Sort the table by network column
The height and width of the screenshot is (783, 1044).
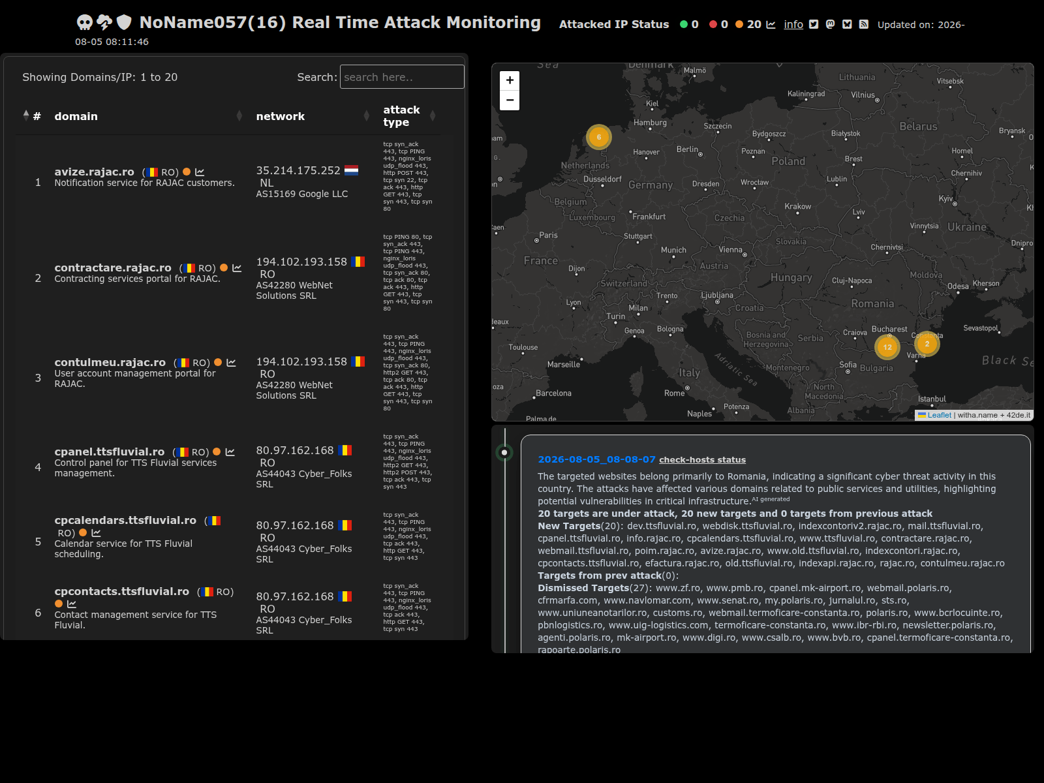(x=313, y=116)
